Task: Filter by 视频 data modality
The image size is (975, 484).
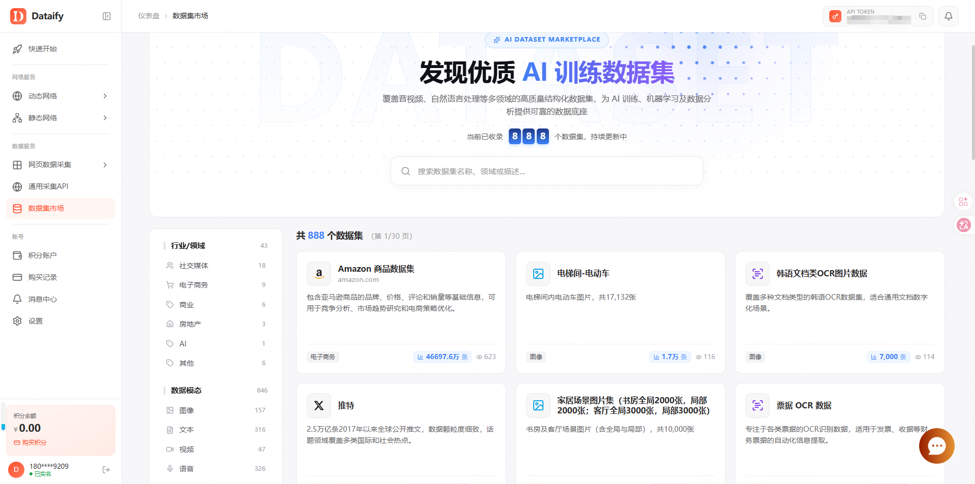Action: coord(216,449)
